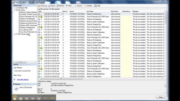The height and width of the screenshot is (101, 180).
Task: Click the stop button on recorder bar
Action: 15,99
